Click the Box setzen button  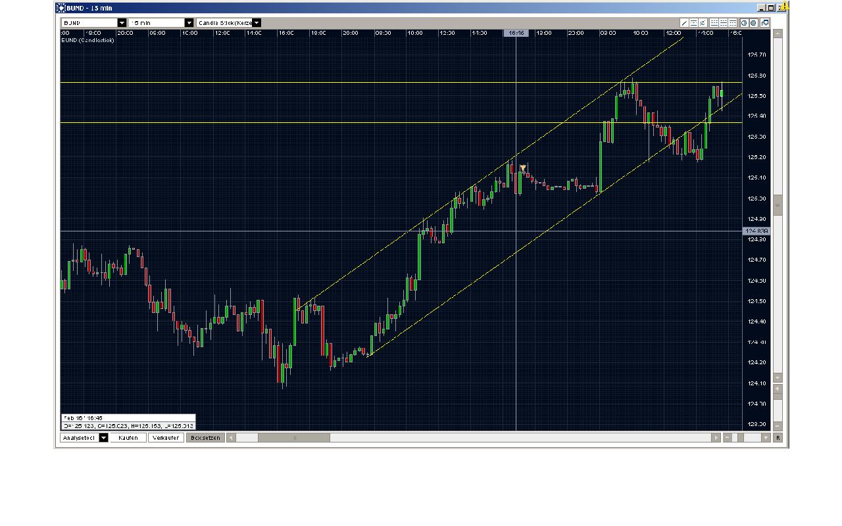[205, 437]
